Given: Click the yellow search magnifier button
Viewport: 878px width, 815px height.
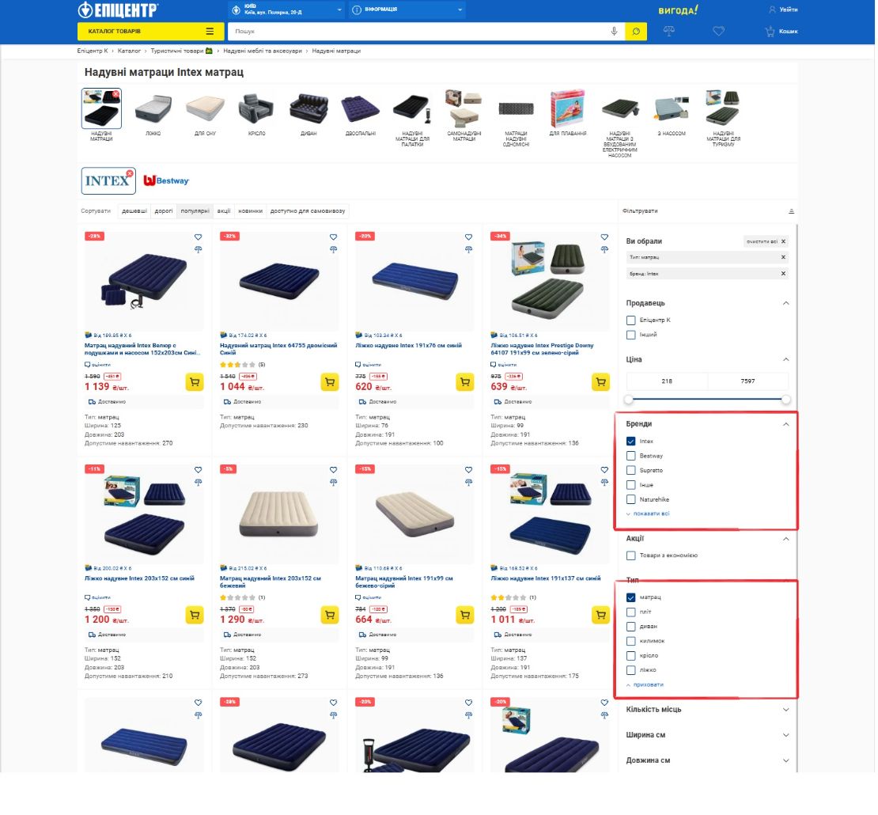Looking at the screenshot, I should click(x=635, y=32).
